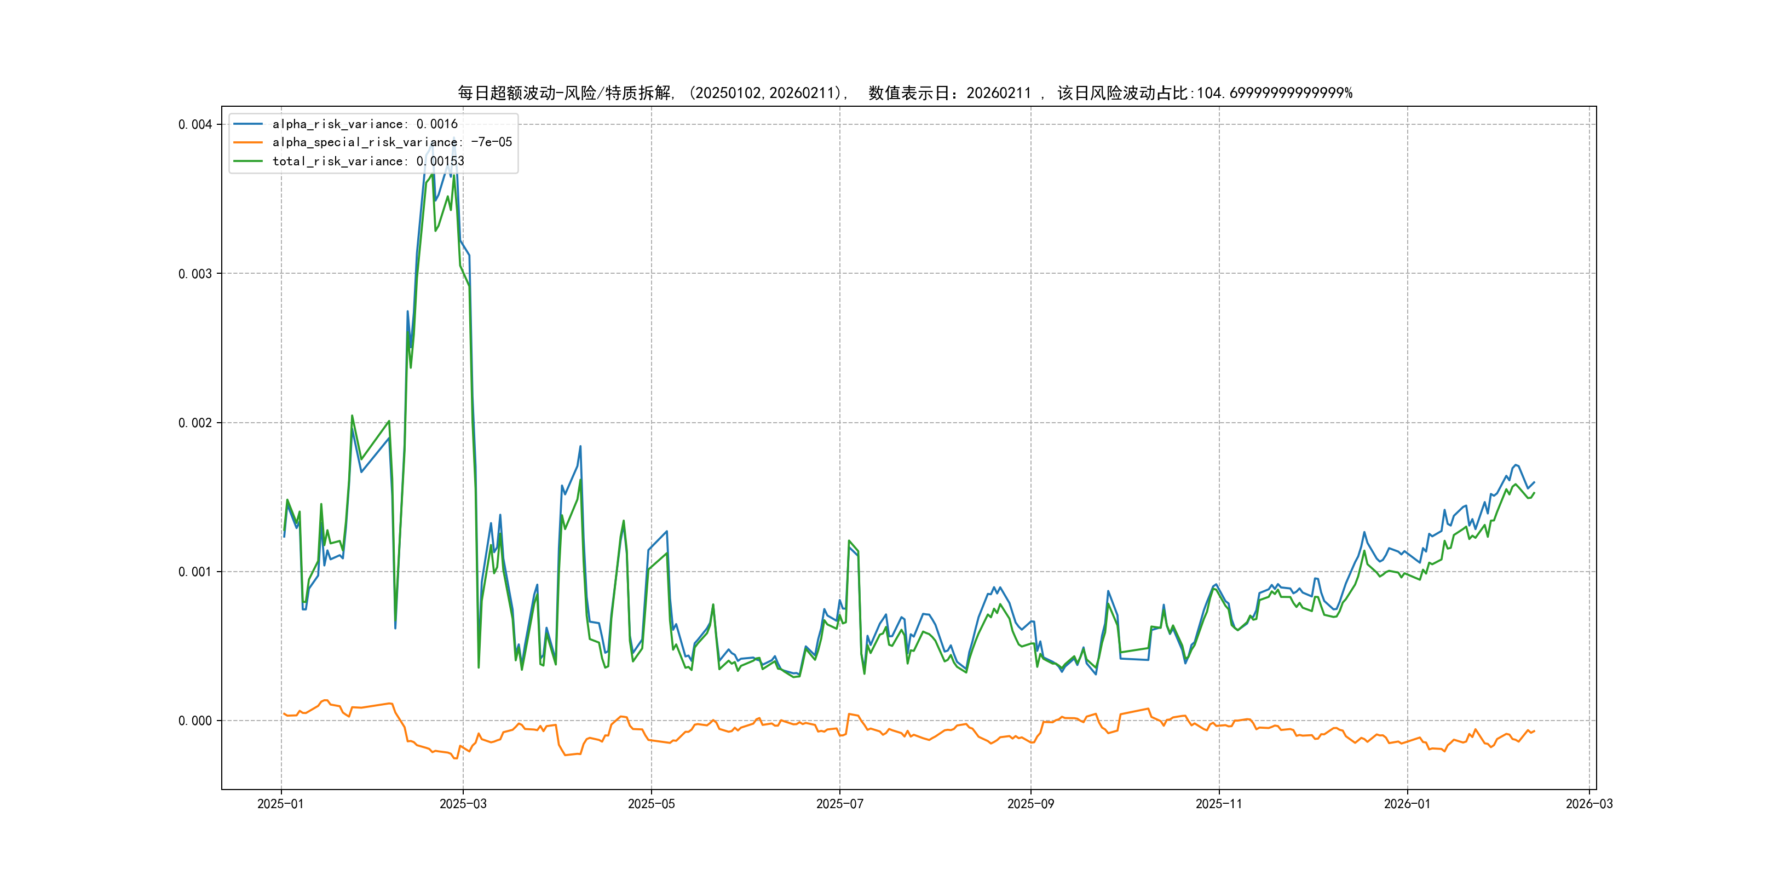Click the orange alpha_special_risk_variance legend line

tap(248, 142)
